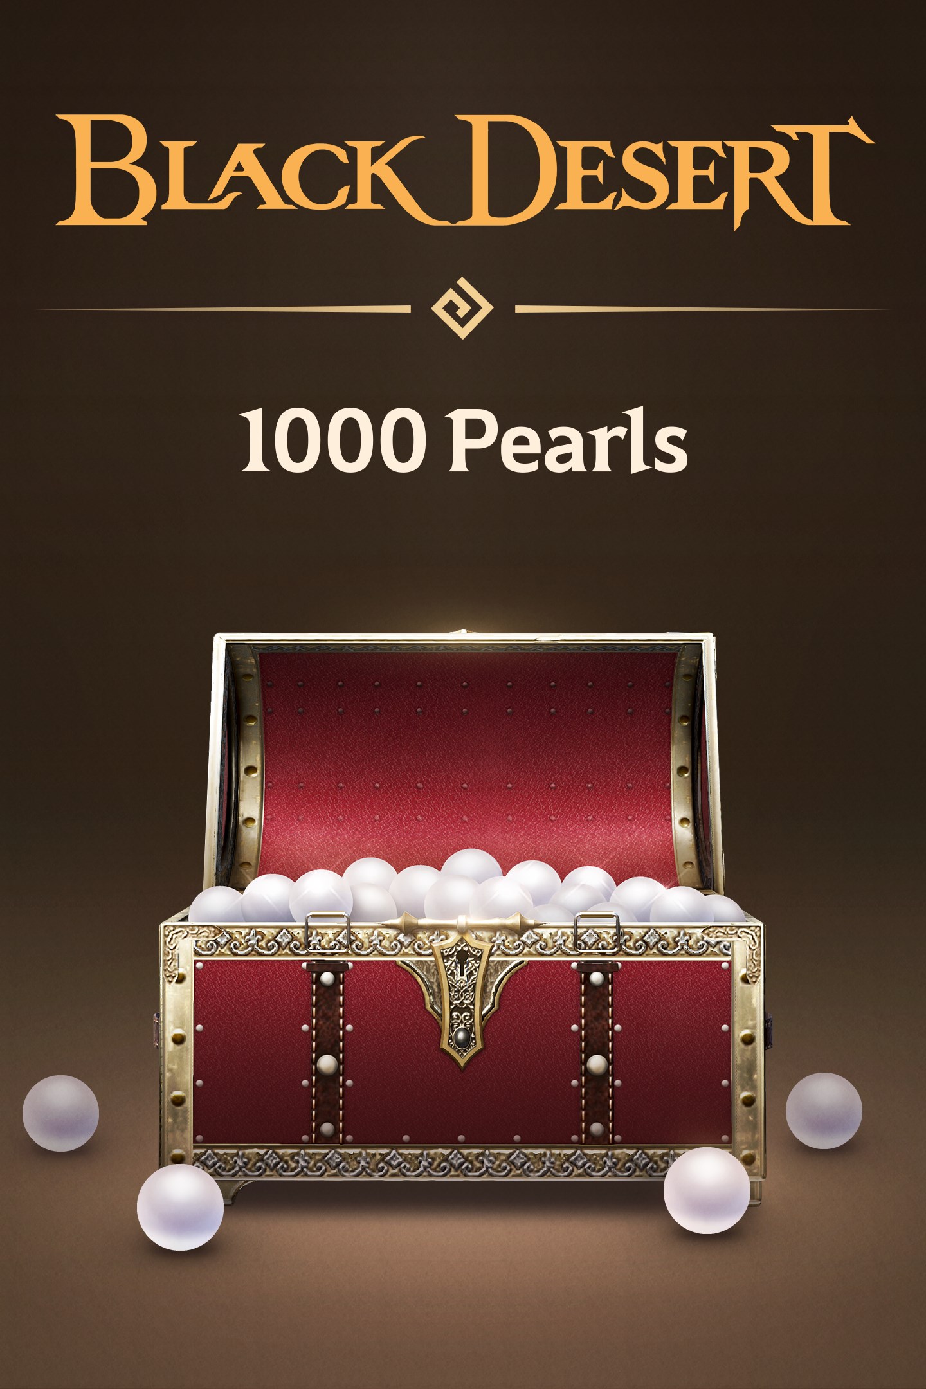Click the letter B in Black

(x=106, y=170)
